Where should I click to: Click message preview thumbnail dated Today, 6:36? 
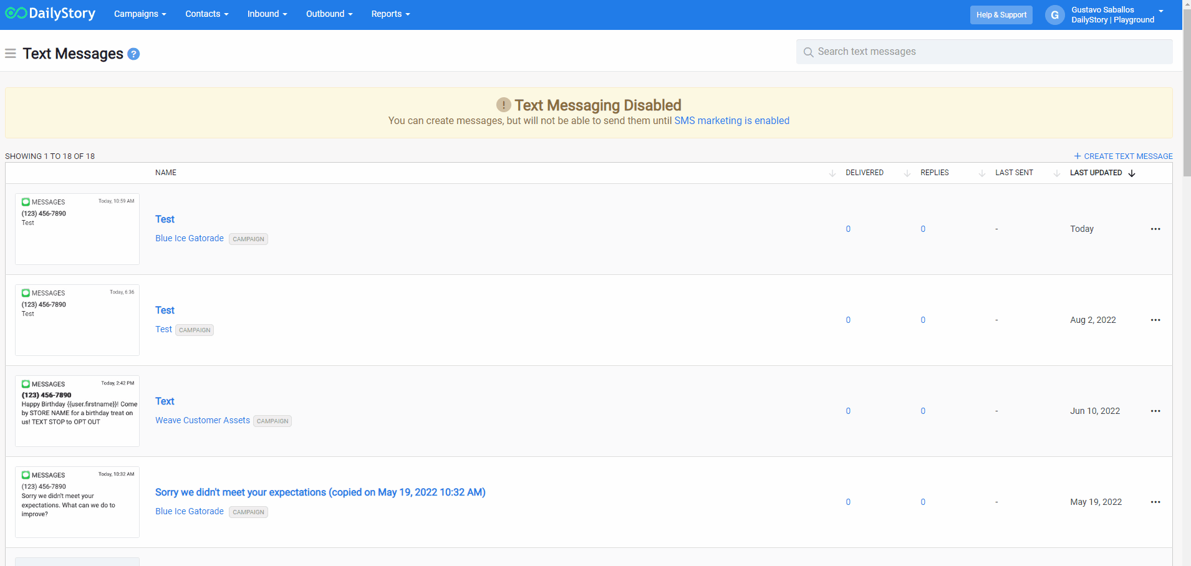point(77,320)
